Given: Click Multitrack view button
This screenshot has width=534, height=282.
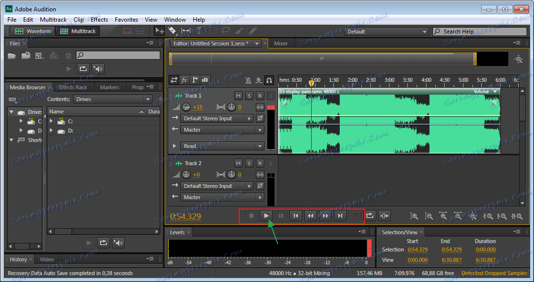Looking at the screenshot, I should [x=78, y=31].
